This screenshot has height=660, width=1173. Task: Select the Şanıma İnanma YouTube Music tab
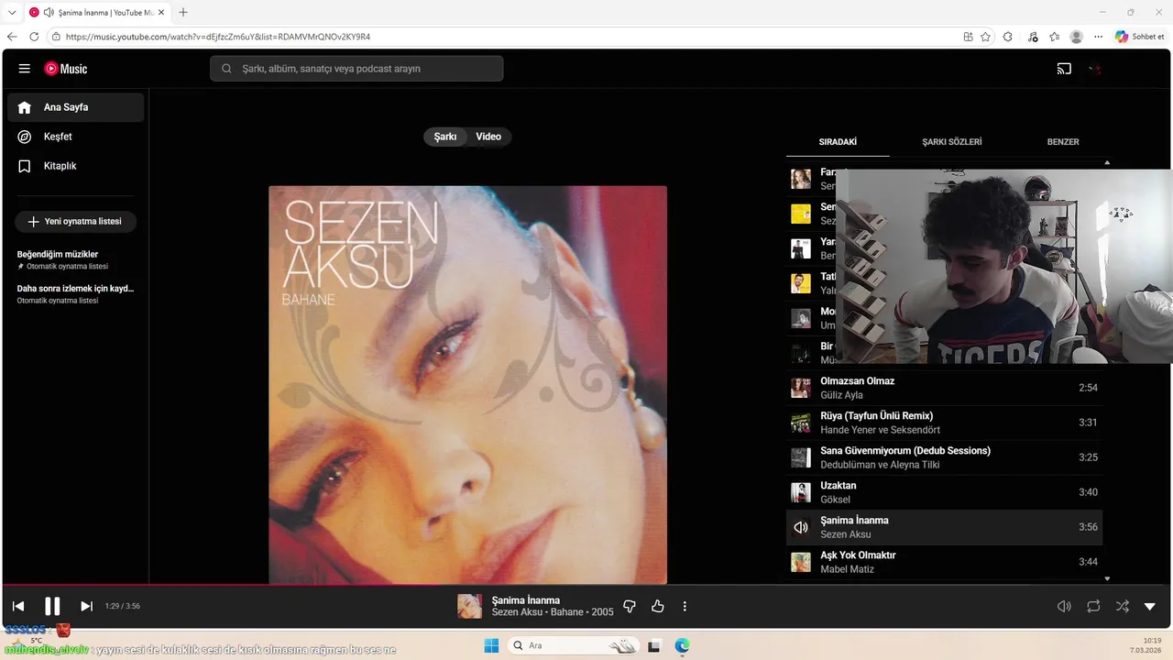point(96,12)
